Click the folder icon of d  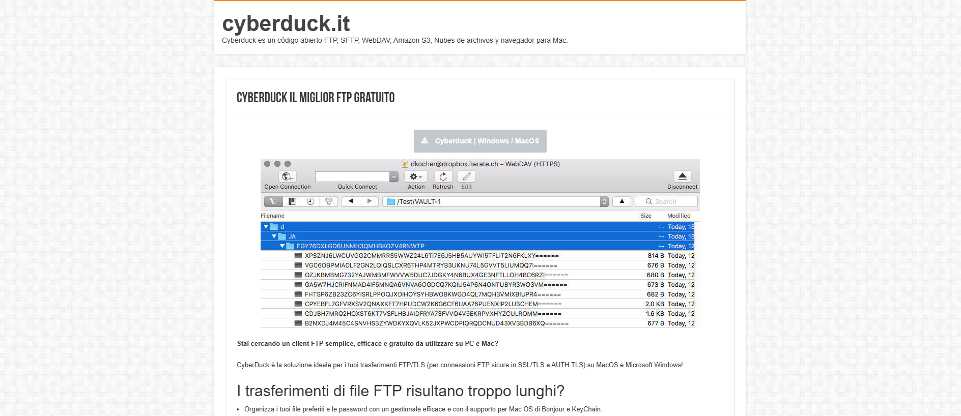point(274,227)
